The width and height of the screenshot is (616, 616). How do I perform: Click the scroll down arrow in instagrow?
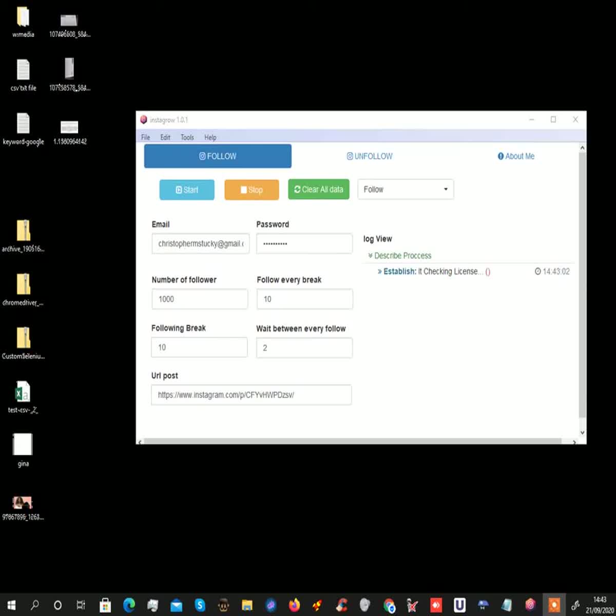582,433
